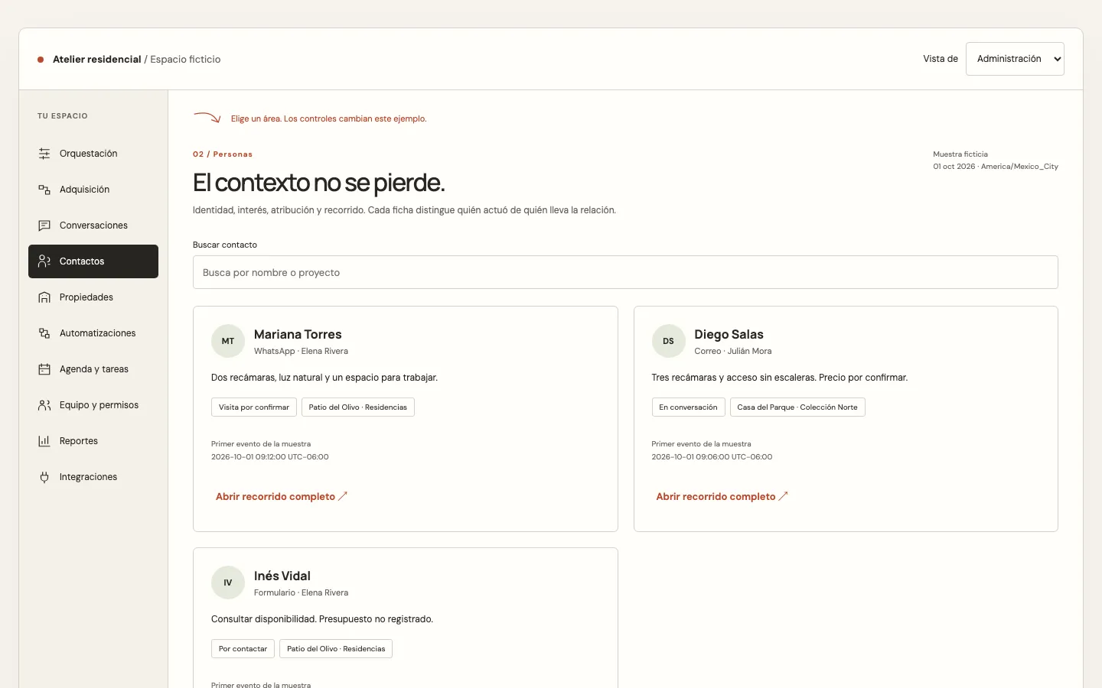The image size is (1102, 688).
Task: Click the Tres recámaras y acceso sin escaleras text
Action: (x=779, y=378)
